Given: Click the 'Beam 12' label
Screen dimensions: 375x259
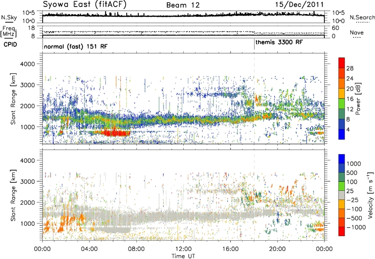Looking at the screenshot, I should coord(183,5).
